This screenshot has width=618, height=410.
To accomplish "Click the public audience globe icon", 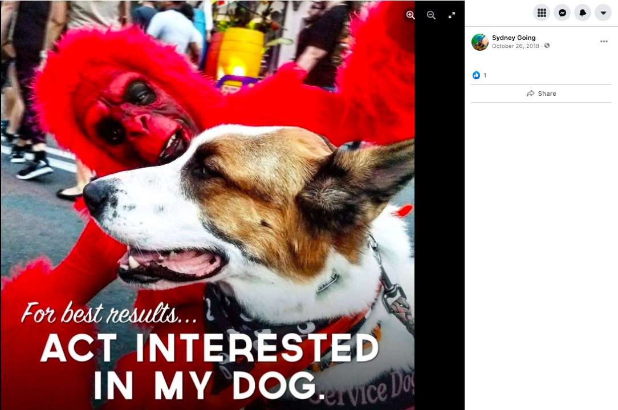I will [x=547, y=46].
